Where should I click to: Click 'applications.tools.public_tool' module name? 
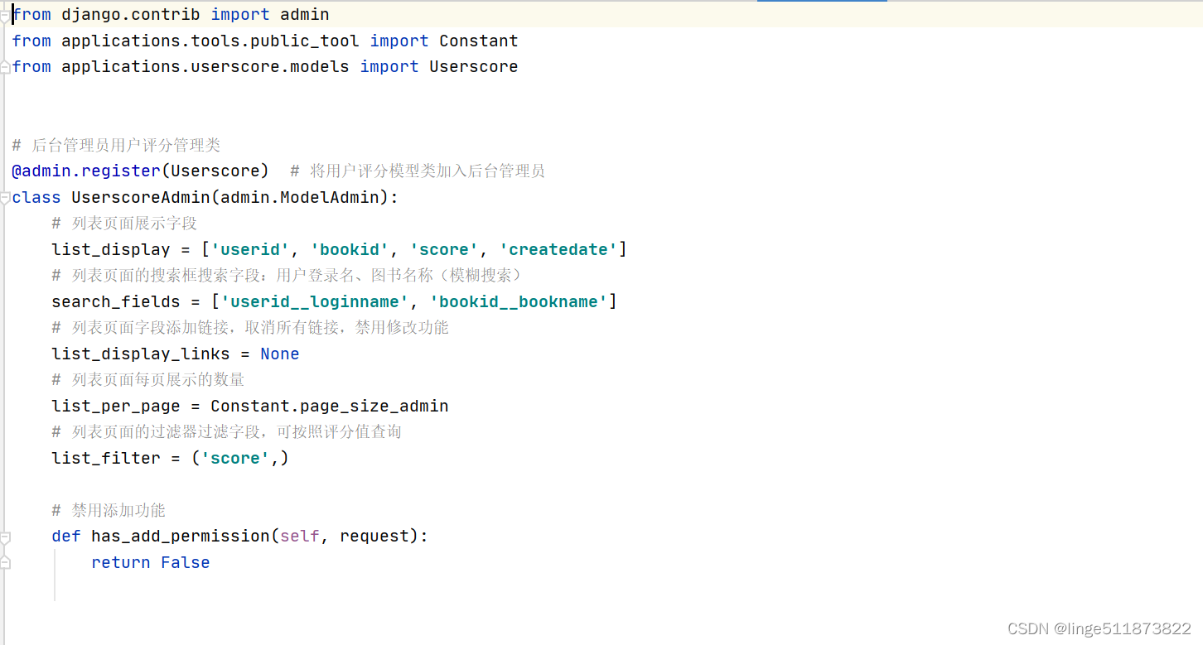[210, 41]
